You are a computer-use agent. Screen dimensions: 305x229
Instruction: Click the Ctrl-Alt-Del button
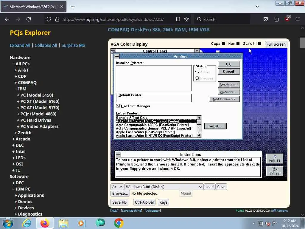point(144,202)
